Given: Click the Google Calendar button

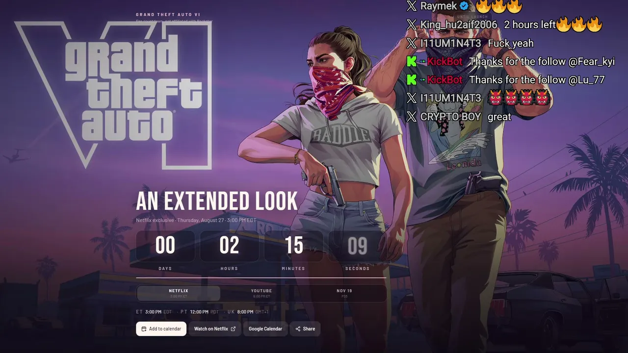Looking at the screenshot, I should tap(265, 329).
